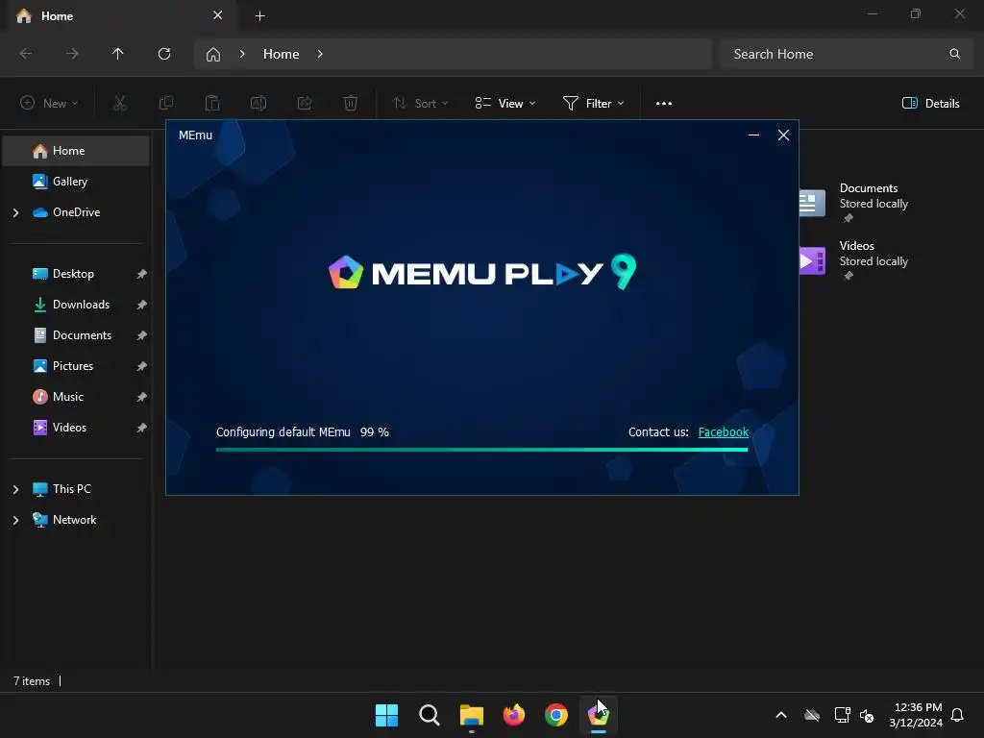Open the See more ellipsis menu
This screenshot has height=738, width=984.
point(664,103)
